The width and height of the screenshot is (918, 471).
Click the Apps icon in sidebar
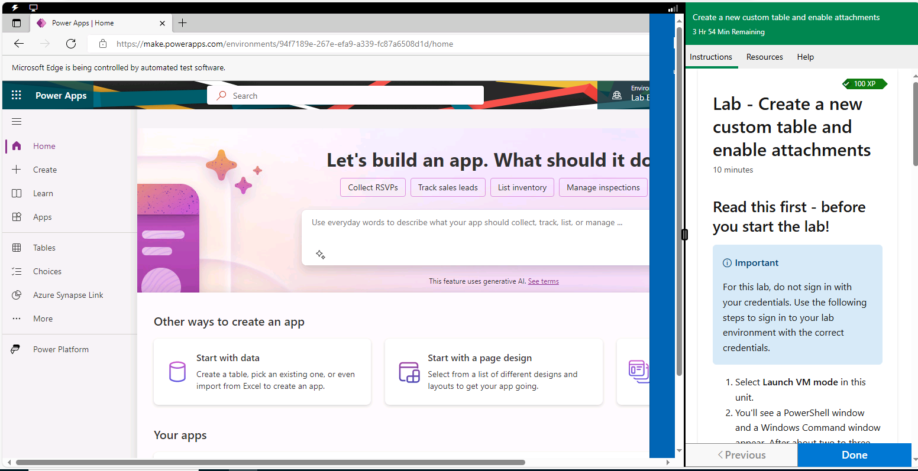[17, 217]
